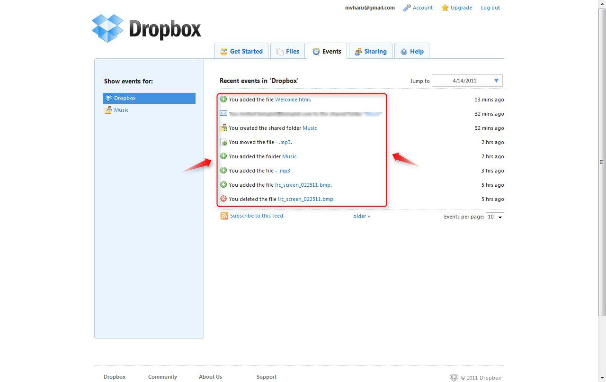Viewport: 606px width, 382px height.
Task: Click the Dropbox box icon in sidebar
Action: (108, 98)
